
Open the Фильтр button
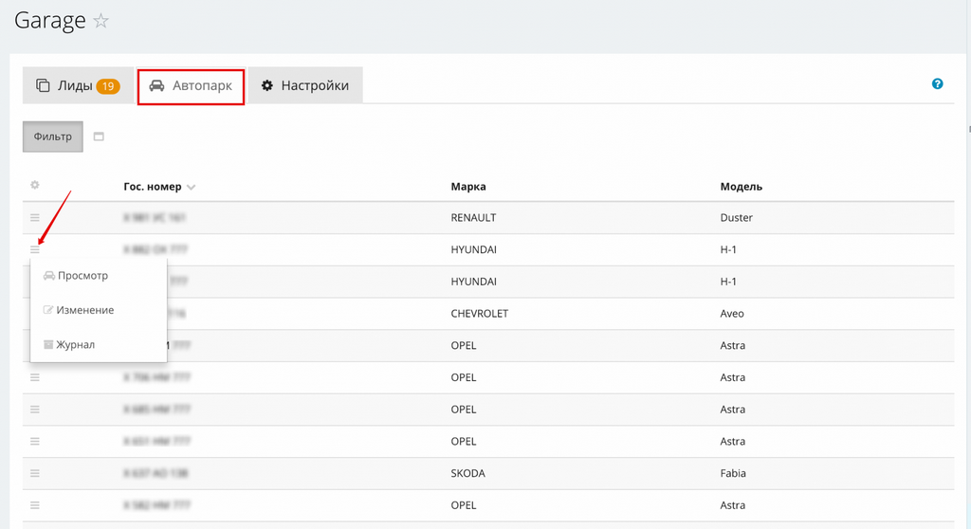pyautogui.click(x=53, y=137)
